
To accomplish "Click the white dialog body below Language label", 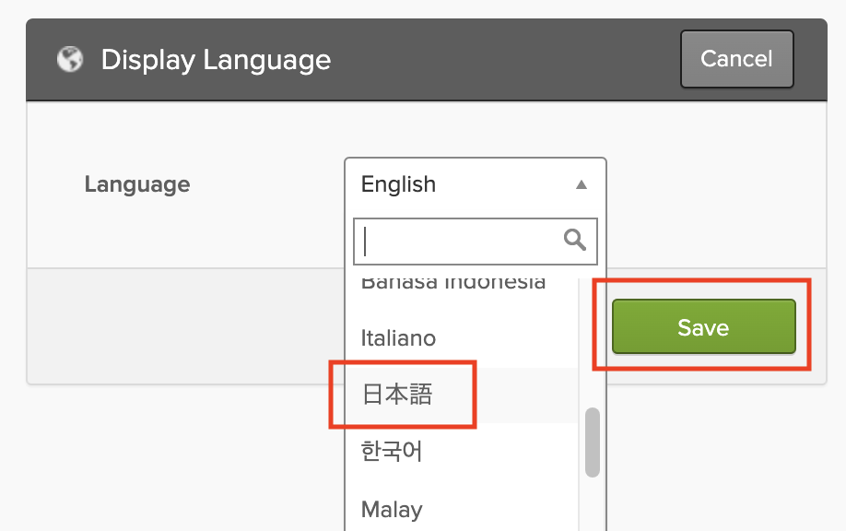I will coord(184,235).
